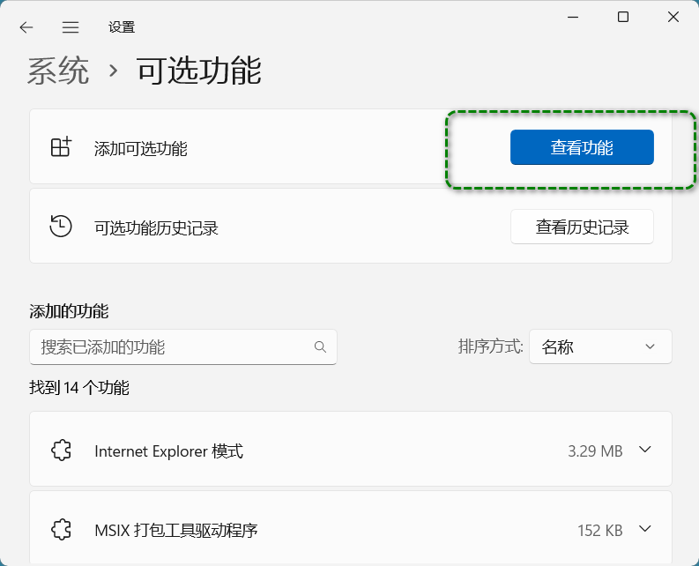
Task: Click the 添加的功能 heading
Action: pos(69,311)
